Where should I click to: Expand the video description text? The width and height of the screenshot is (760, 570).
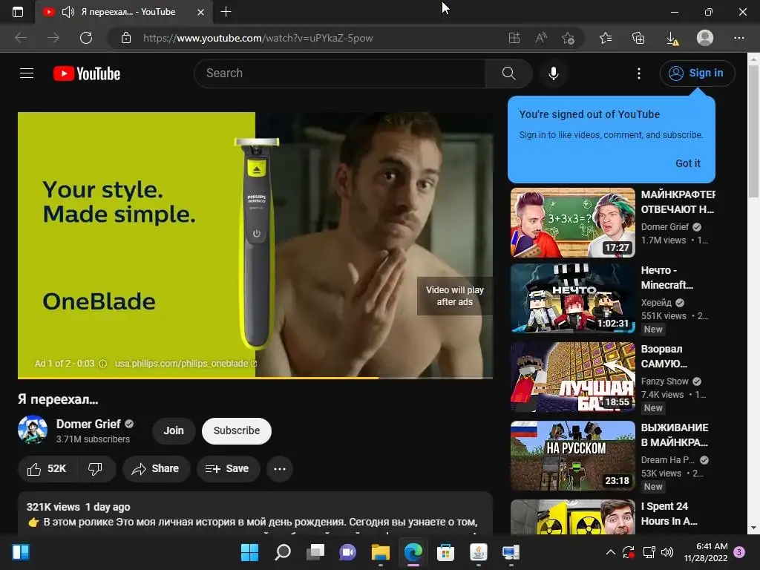point(255,514)
